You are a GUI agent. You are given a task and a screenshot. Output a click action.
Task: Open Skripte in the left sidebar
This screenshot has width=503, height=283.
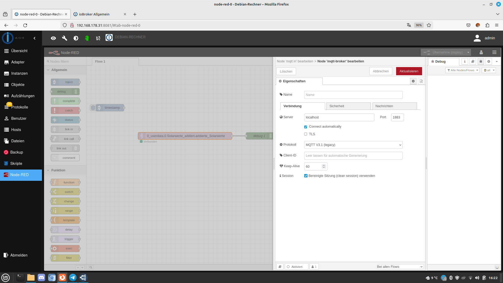pyautogui.click(x=16, y=164)
